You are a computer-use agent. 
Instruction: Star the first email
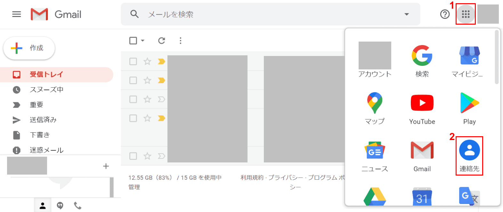pos(147,61)
